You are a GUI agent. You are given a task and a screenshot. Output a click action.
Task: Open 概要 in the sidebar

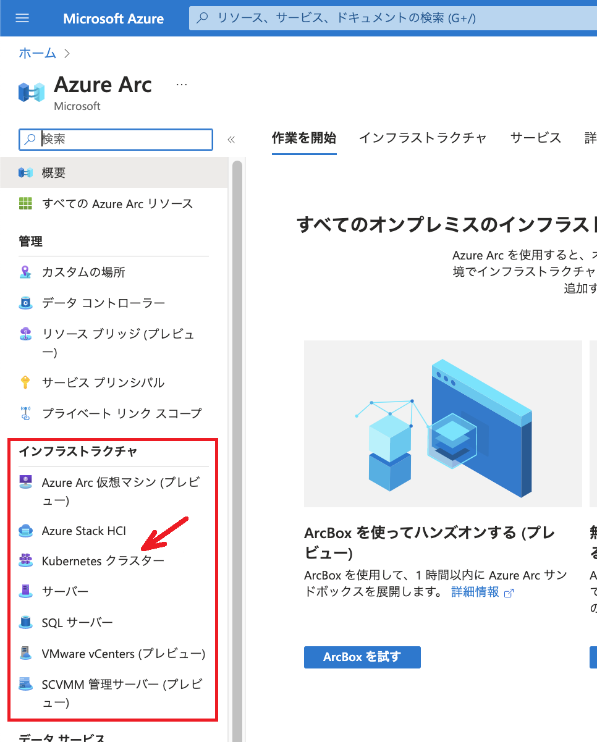point(114,172)
